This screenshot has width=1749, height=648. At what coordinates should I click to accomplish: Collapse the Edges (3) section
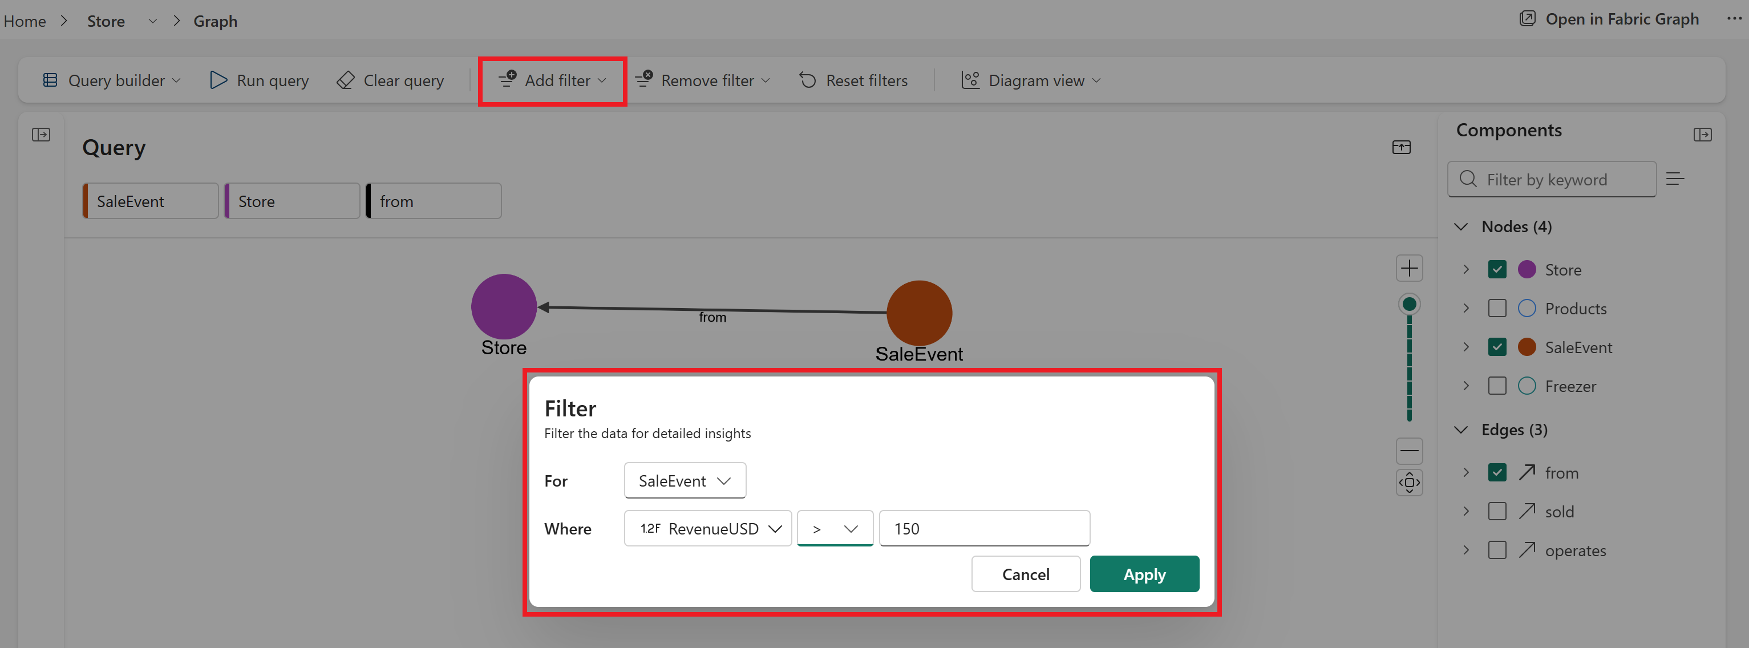1461,430
